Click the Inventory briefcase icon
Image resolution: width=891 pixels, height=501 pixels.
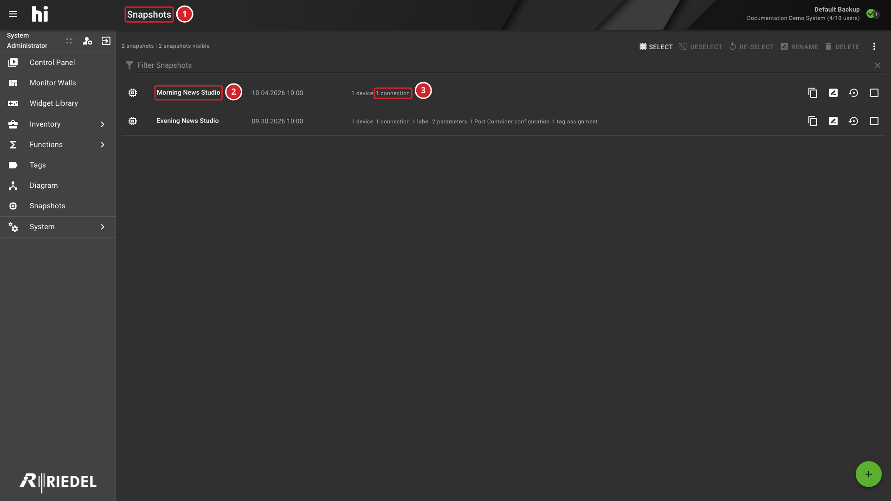pyautogui.click(x=13, y=124)
